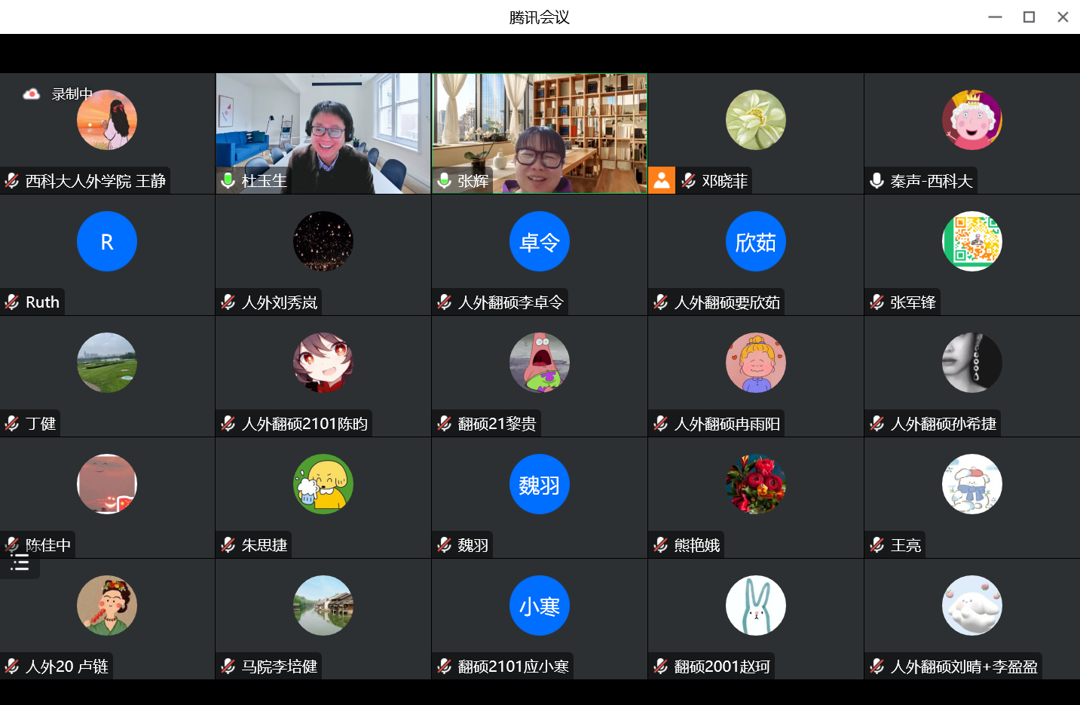The height and width of the screenshot is (705, 1080).
Task: Click the 录制中 recording status text
Action: [72, 94]
